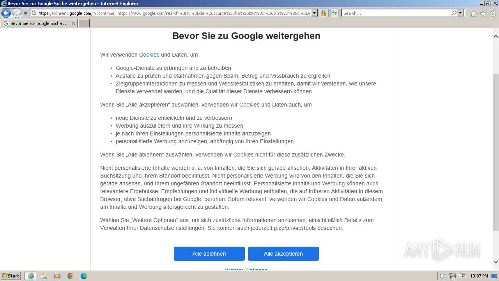499x281 pixels.
Task: Open File Explorer taskbar icon
Action: [x=44, y=276]
